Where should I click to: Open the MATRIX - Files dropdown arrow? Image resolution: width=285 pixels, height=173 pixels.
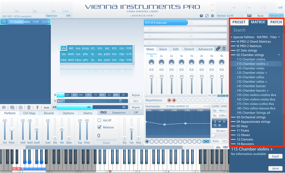click(x=279, y=37)
